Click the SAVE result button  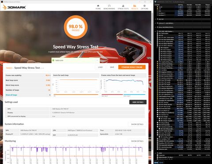[x=112, y=67]
